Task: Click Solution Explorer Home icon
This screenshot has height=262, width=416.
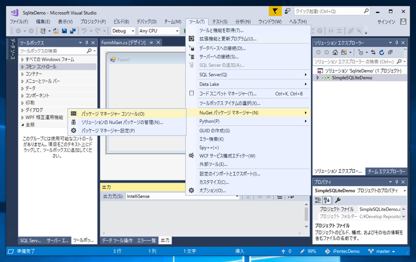Action: coord(335,52)
